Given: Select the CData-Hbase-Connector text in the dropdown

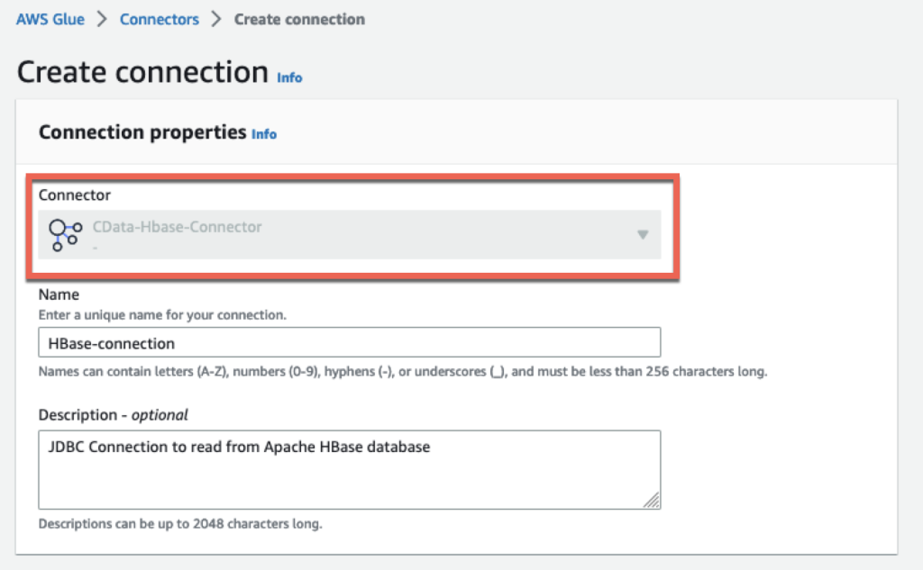Looking at the screenshot, I should click(x=178, y=227).
